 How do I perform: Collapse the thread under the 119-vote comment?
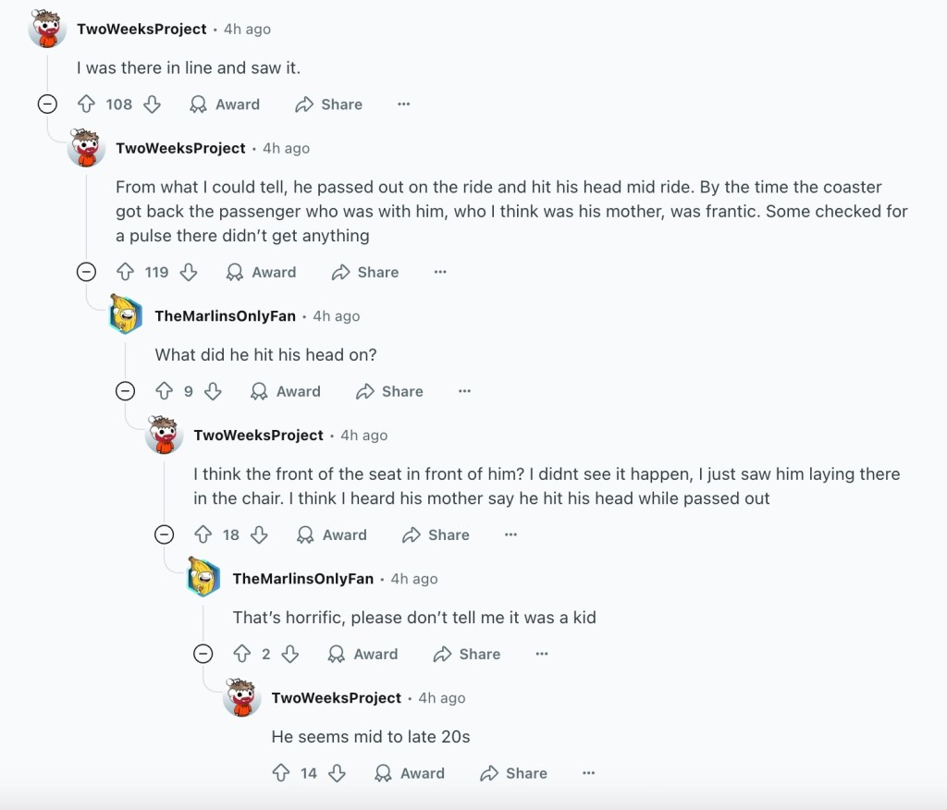pyautogui.click(x=85, y=272)
